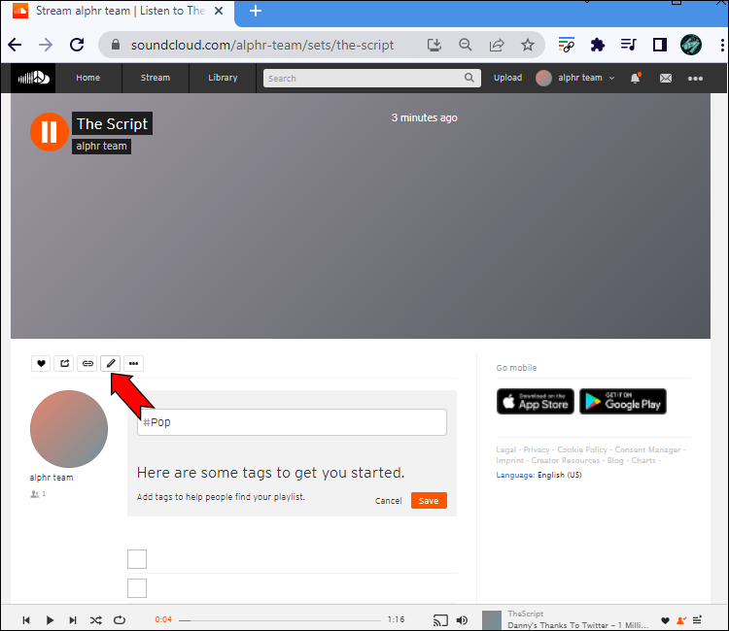Screen dimensions: 729x631
Task: Open the Consent Manager footer link
Action: click(x=647, y=449)
